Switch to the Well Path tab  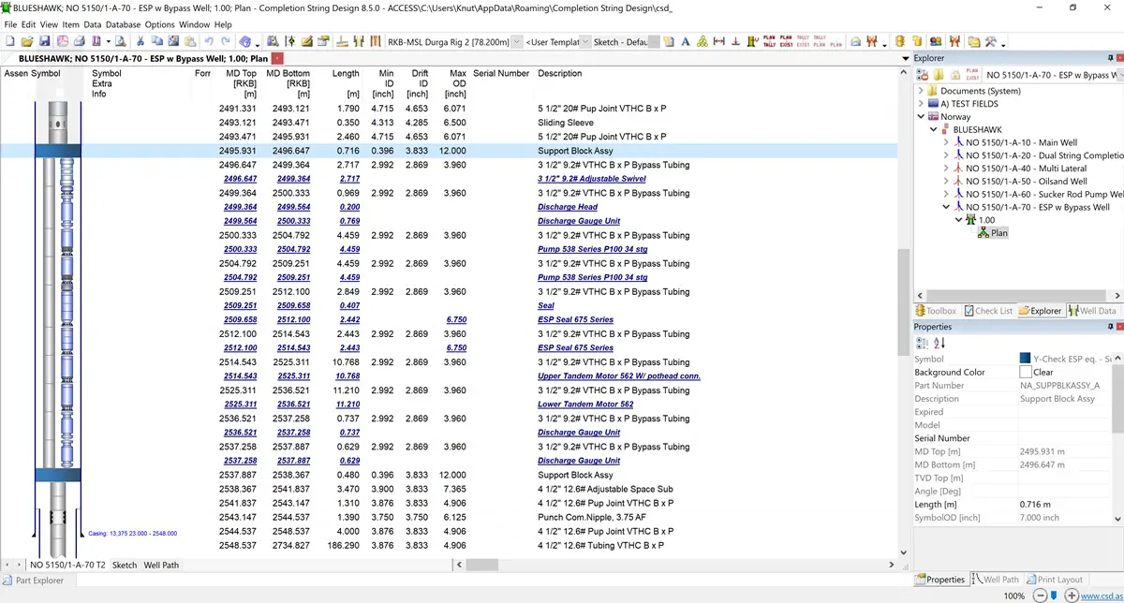[161, 566]
